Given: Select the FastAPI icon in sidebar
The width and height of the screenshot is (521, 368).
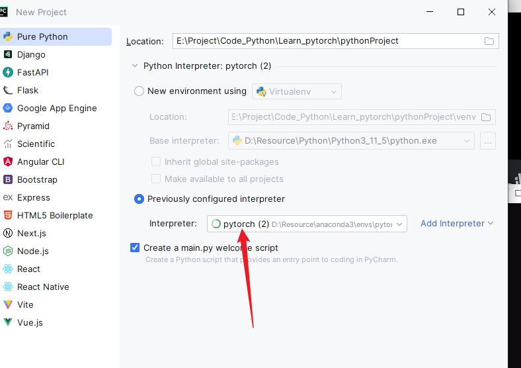Looking at the screenshot, I should (8, 72).
